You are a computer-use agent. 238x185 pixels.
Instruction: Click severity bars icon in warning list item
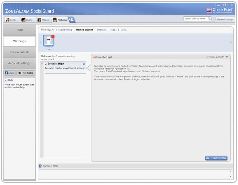pyautogui.click(x=46, y=64)
